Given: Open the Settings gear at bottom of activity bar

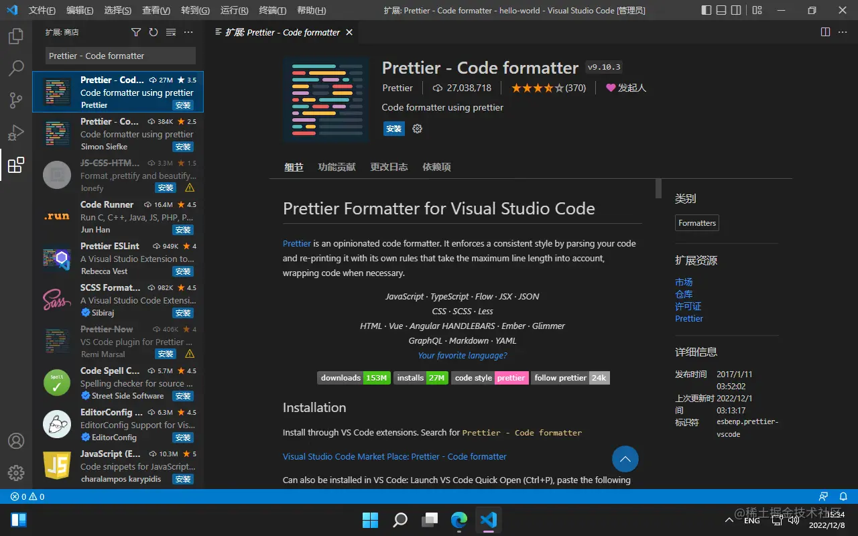Looking at the screenshot, I should (x=16, y=472).
